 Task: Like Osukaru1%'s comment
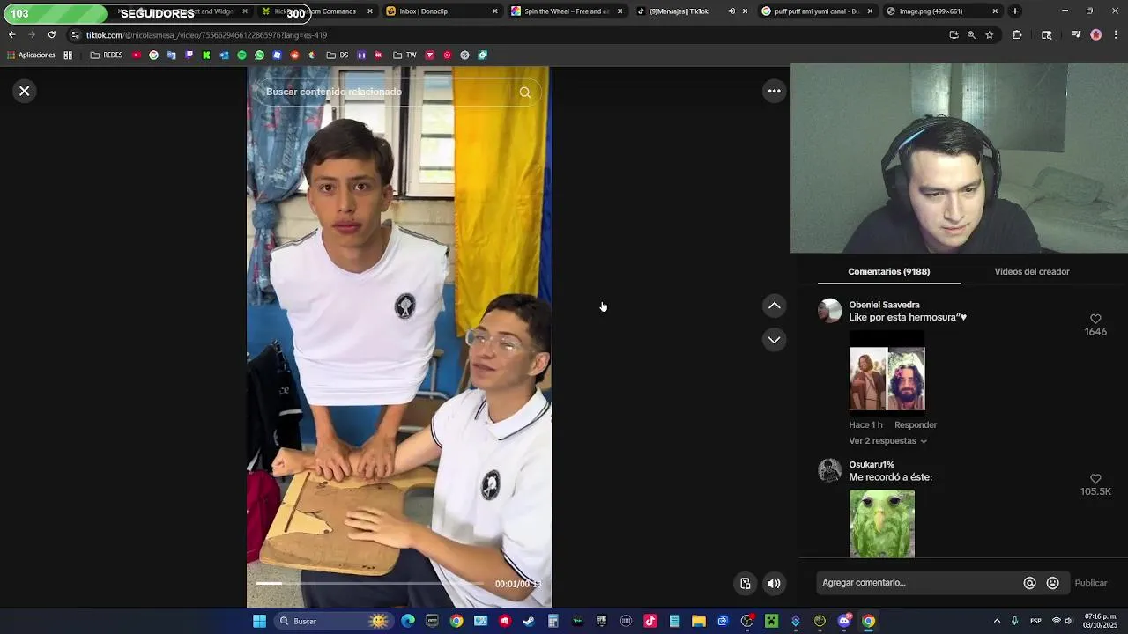[1095, 479]
